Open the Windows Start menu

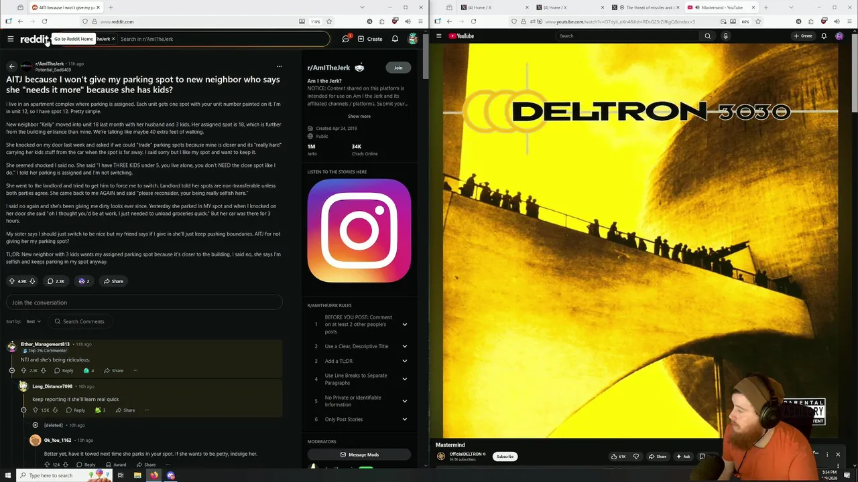[8, 475]
